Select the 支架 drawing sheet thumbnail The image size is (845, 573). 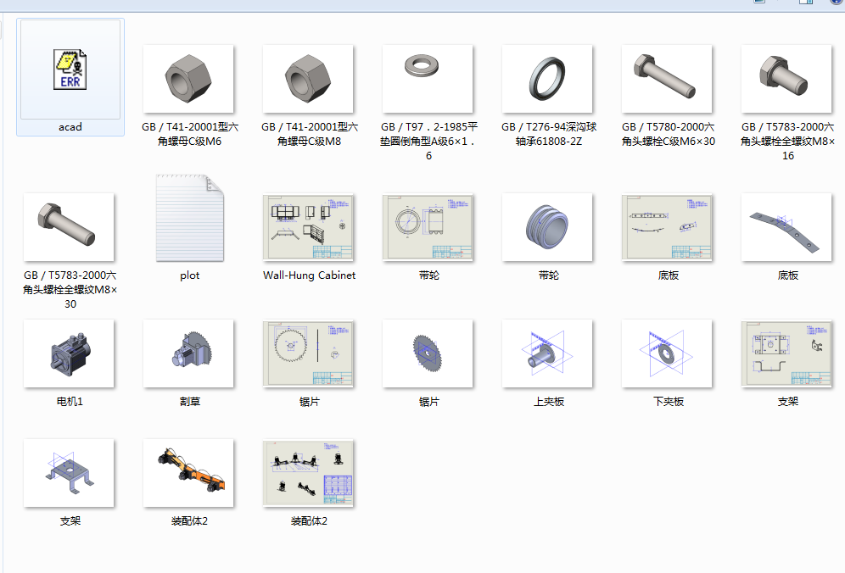(786, 353)
